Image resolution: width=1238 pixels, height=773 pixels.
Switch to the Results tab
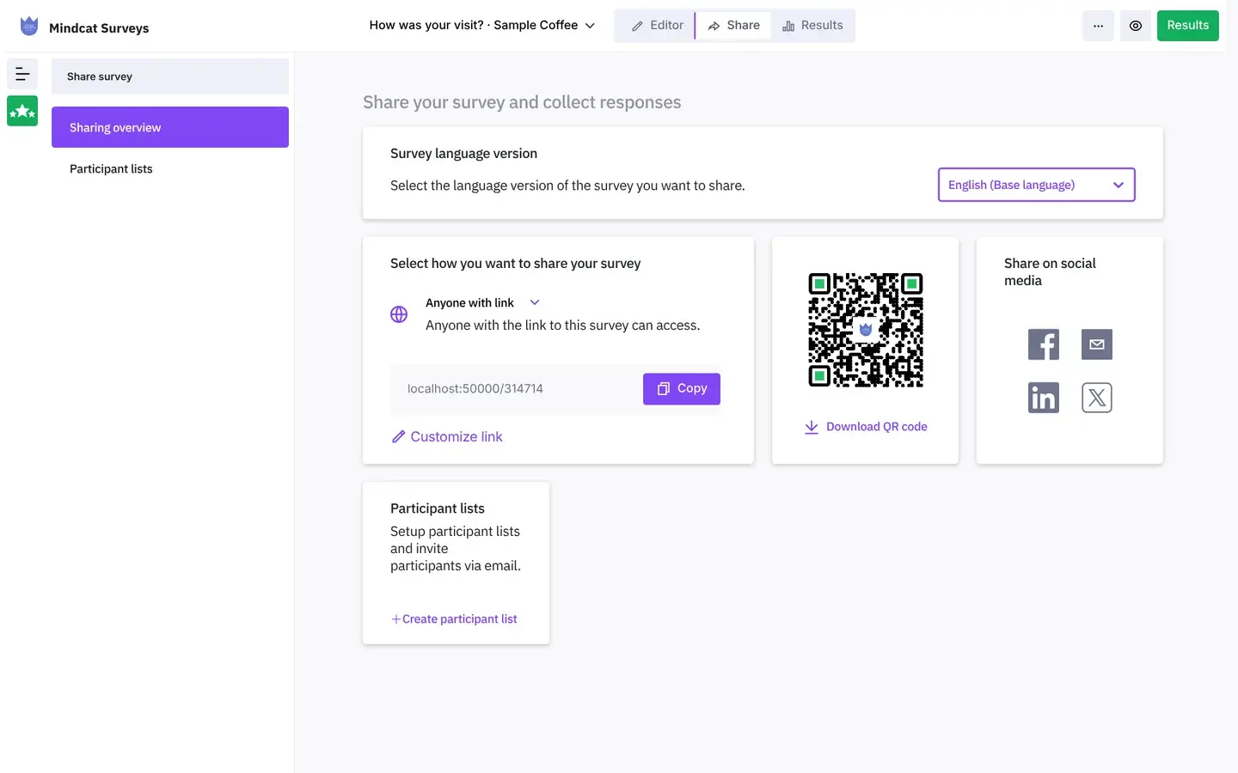click(x=812, y=26)
